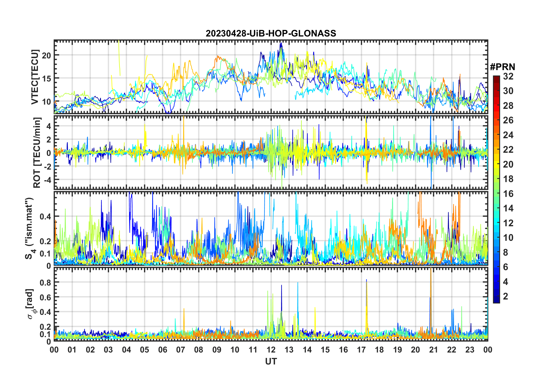Viewport: 542px width, 379px height.
Task: Click colorbar tick label 24
Action: (508, 135)
